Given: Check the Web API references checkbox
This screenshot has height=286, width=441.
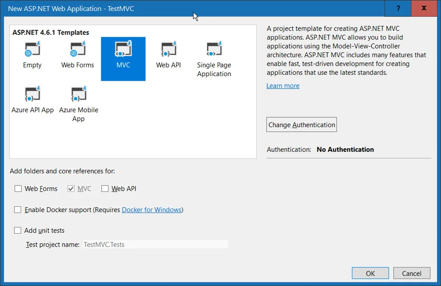Looking at the screenshot, I should click(x=105, y=189).
